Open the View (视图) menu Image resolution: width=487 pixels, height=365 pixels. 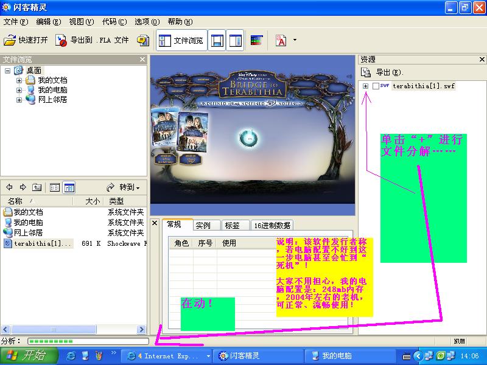click(81, 22)
